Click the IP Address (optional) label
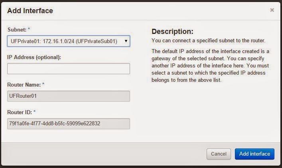This screenshot has width=282, height=168. (34, 57)
